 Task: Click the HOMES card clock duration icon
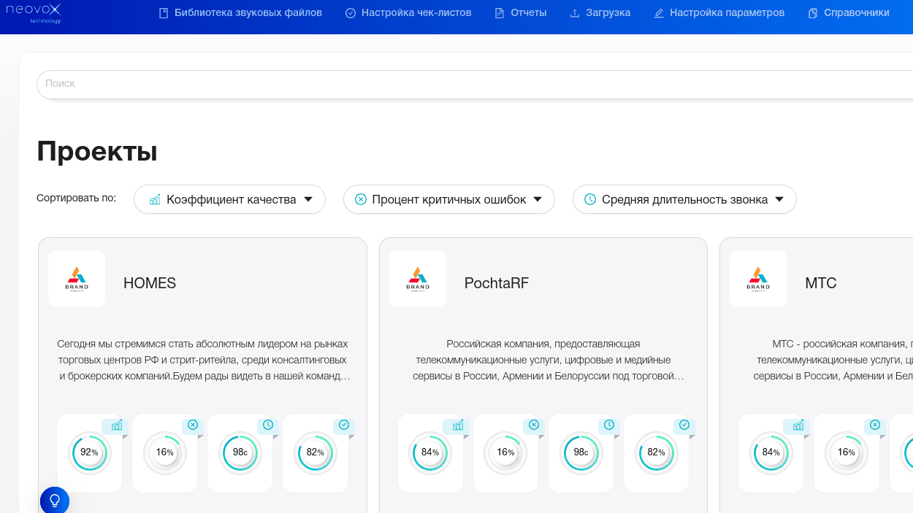(x=268, y=425)
